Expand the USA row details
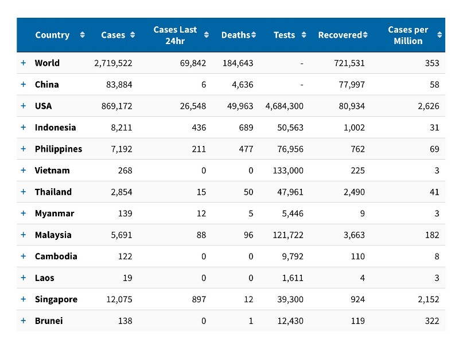Image resolution: width=459 pixels, height=344 pixels. (x=24, y=106)
